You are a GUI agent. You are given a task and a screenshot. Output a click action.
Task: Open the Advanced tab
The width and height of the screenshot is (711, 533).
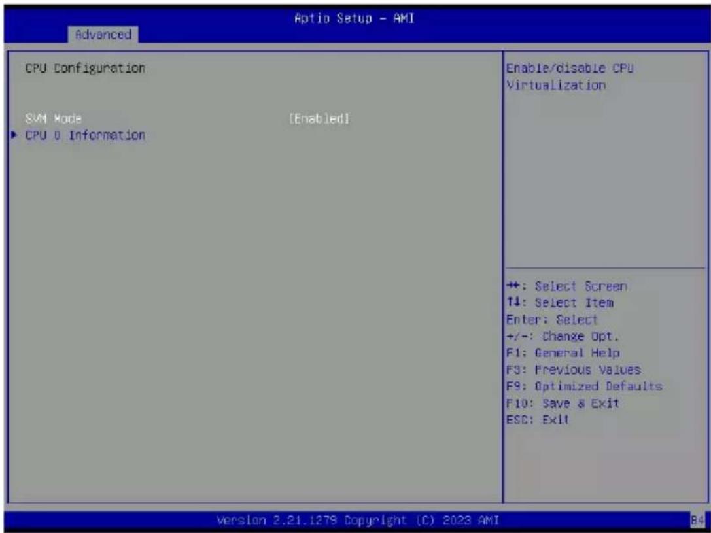(103, 35)
